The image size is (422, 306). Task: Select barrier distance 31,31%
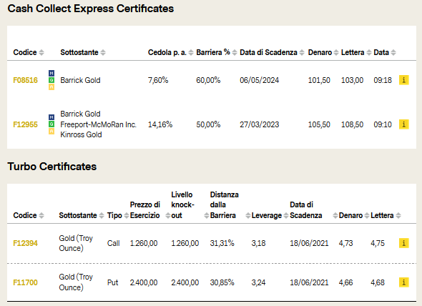tap(222, 243)
